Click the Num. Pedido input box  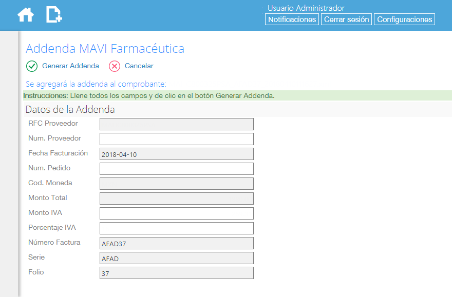[176, 169]
